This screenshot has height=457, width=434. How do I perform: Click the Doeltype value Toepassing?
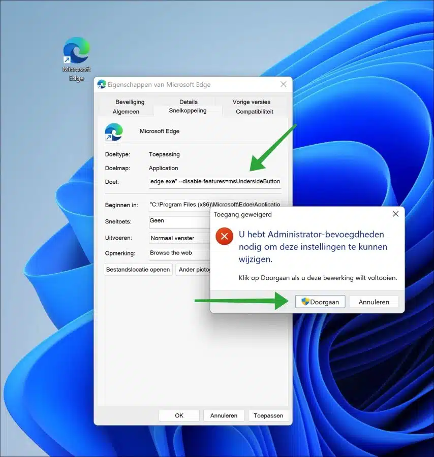tap(164, 154)
